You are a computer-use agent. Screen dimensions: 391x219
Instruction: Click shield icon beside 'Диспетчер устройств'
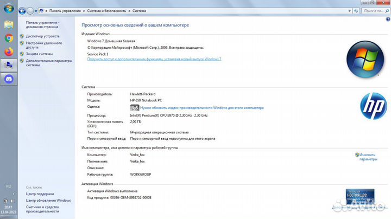click(x=22, y=36)
